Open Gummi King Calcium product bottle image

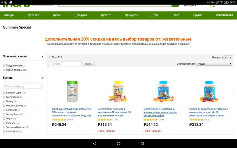(x=118, y=91)
